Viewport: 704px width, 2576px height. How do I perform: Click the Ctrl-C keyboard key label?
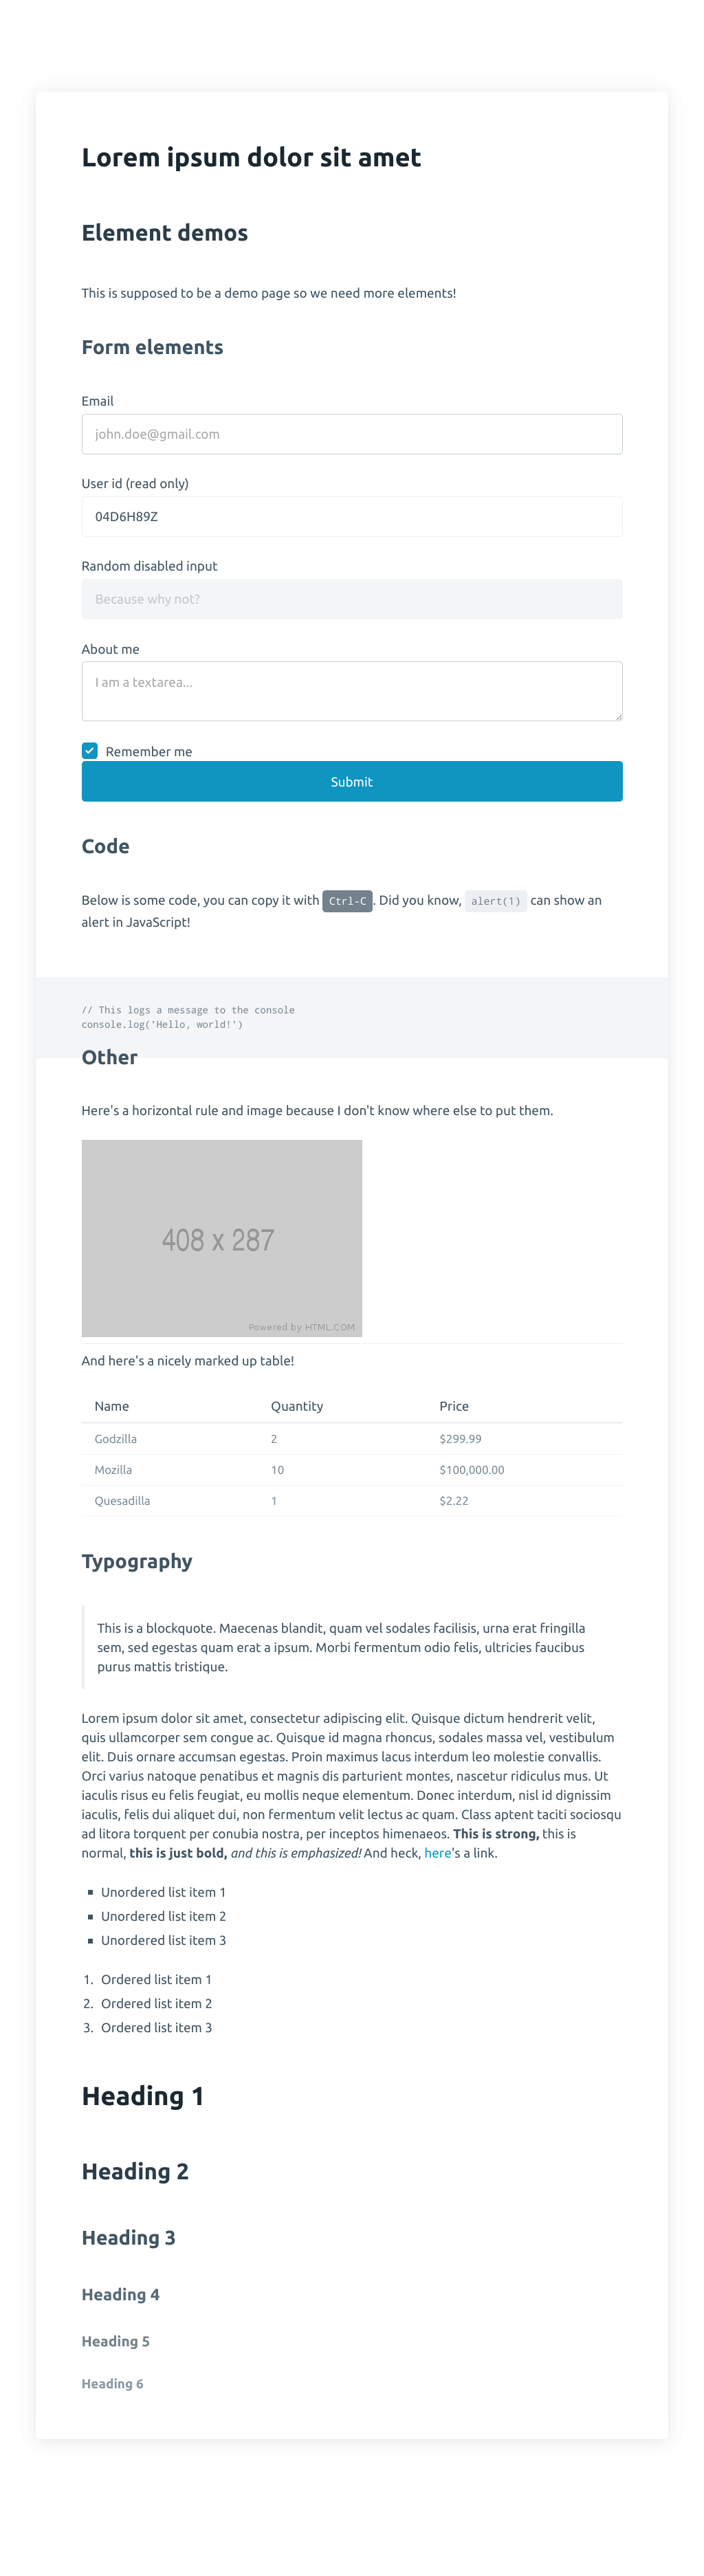[x=347, y=901]
